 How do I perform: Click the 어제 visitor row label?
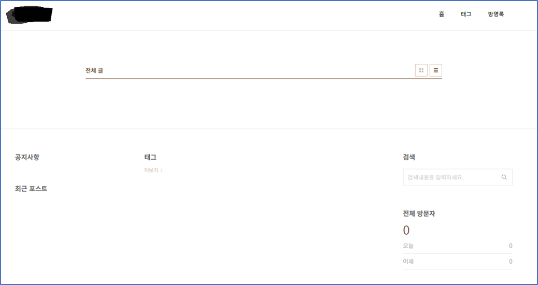pos(408,261)
